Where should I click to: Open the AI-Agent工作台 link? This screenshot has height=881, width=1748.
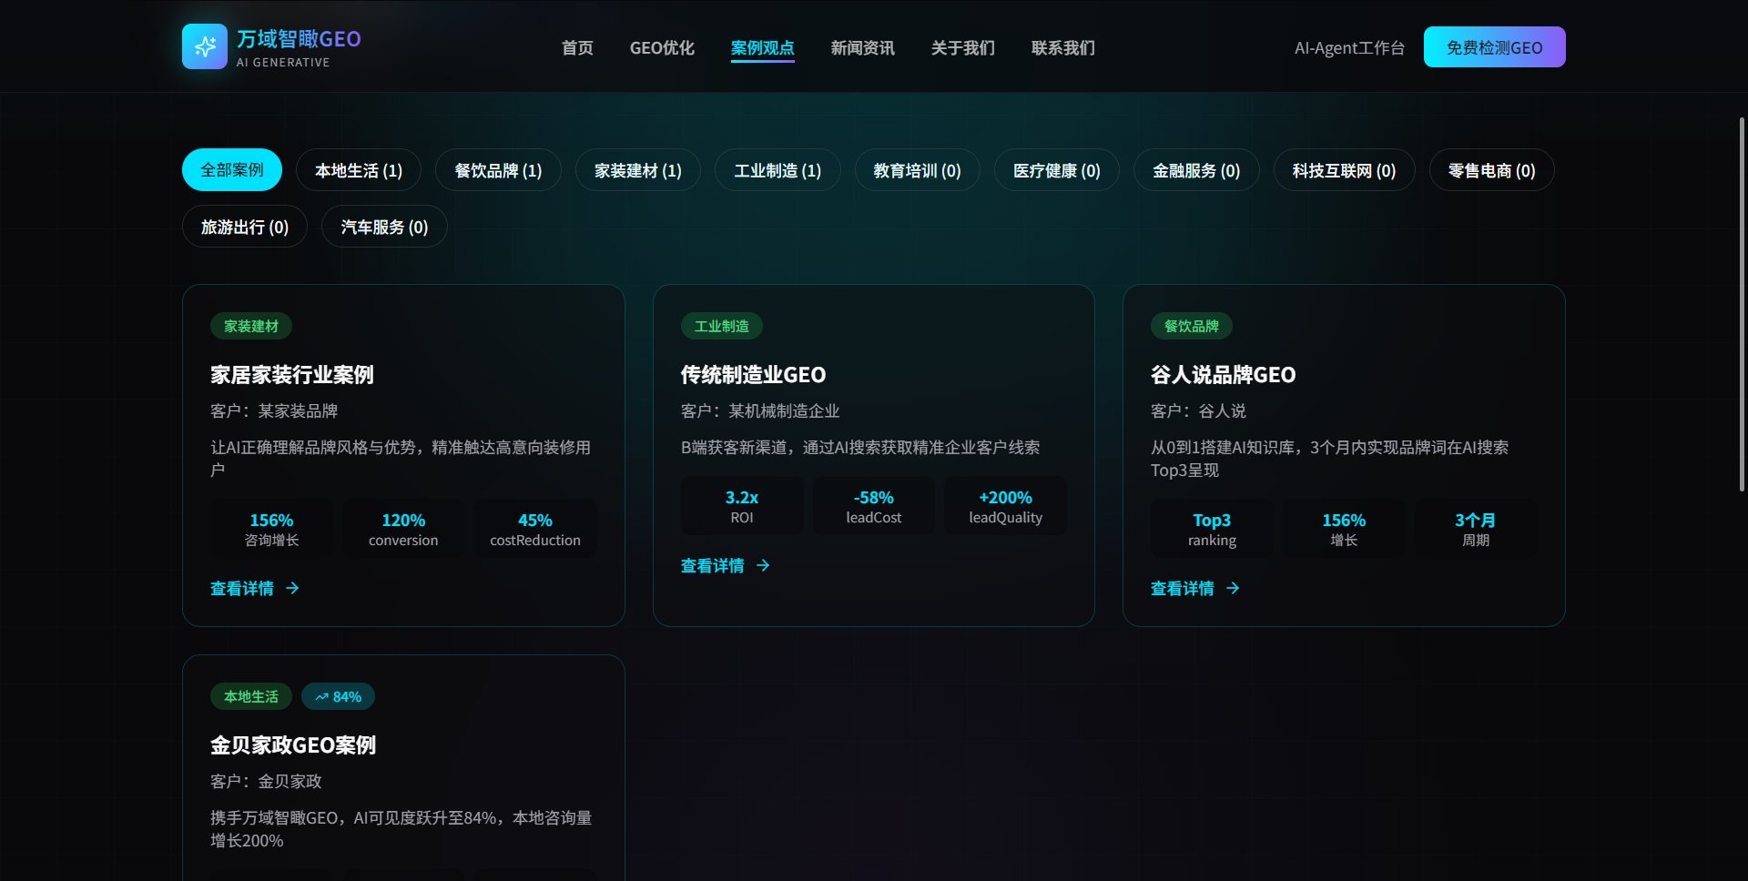point(1349,47)
